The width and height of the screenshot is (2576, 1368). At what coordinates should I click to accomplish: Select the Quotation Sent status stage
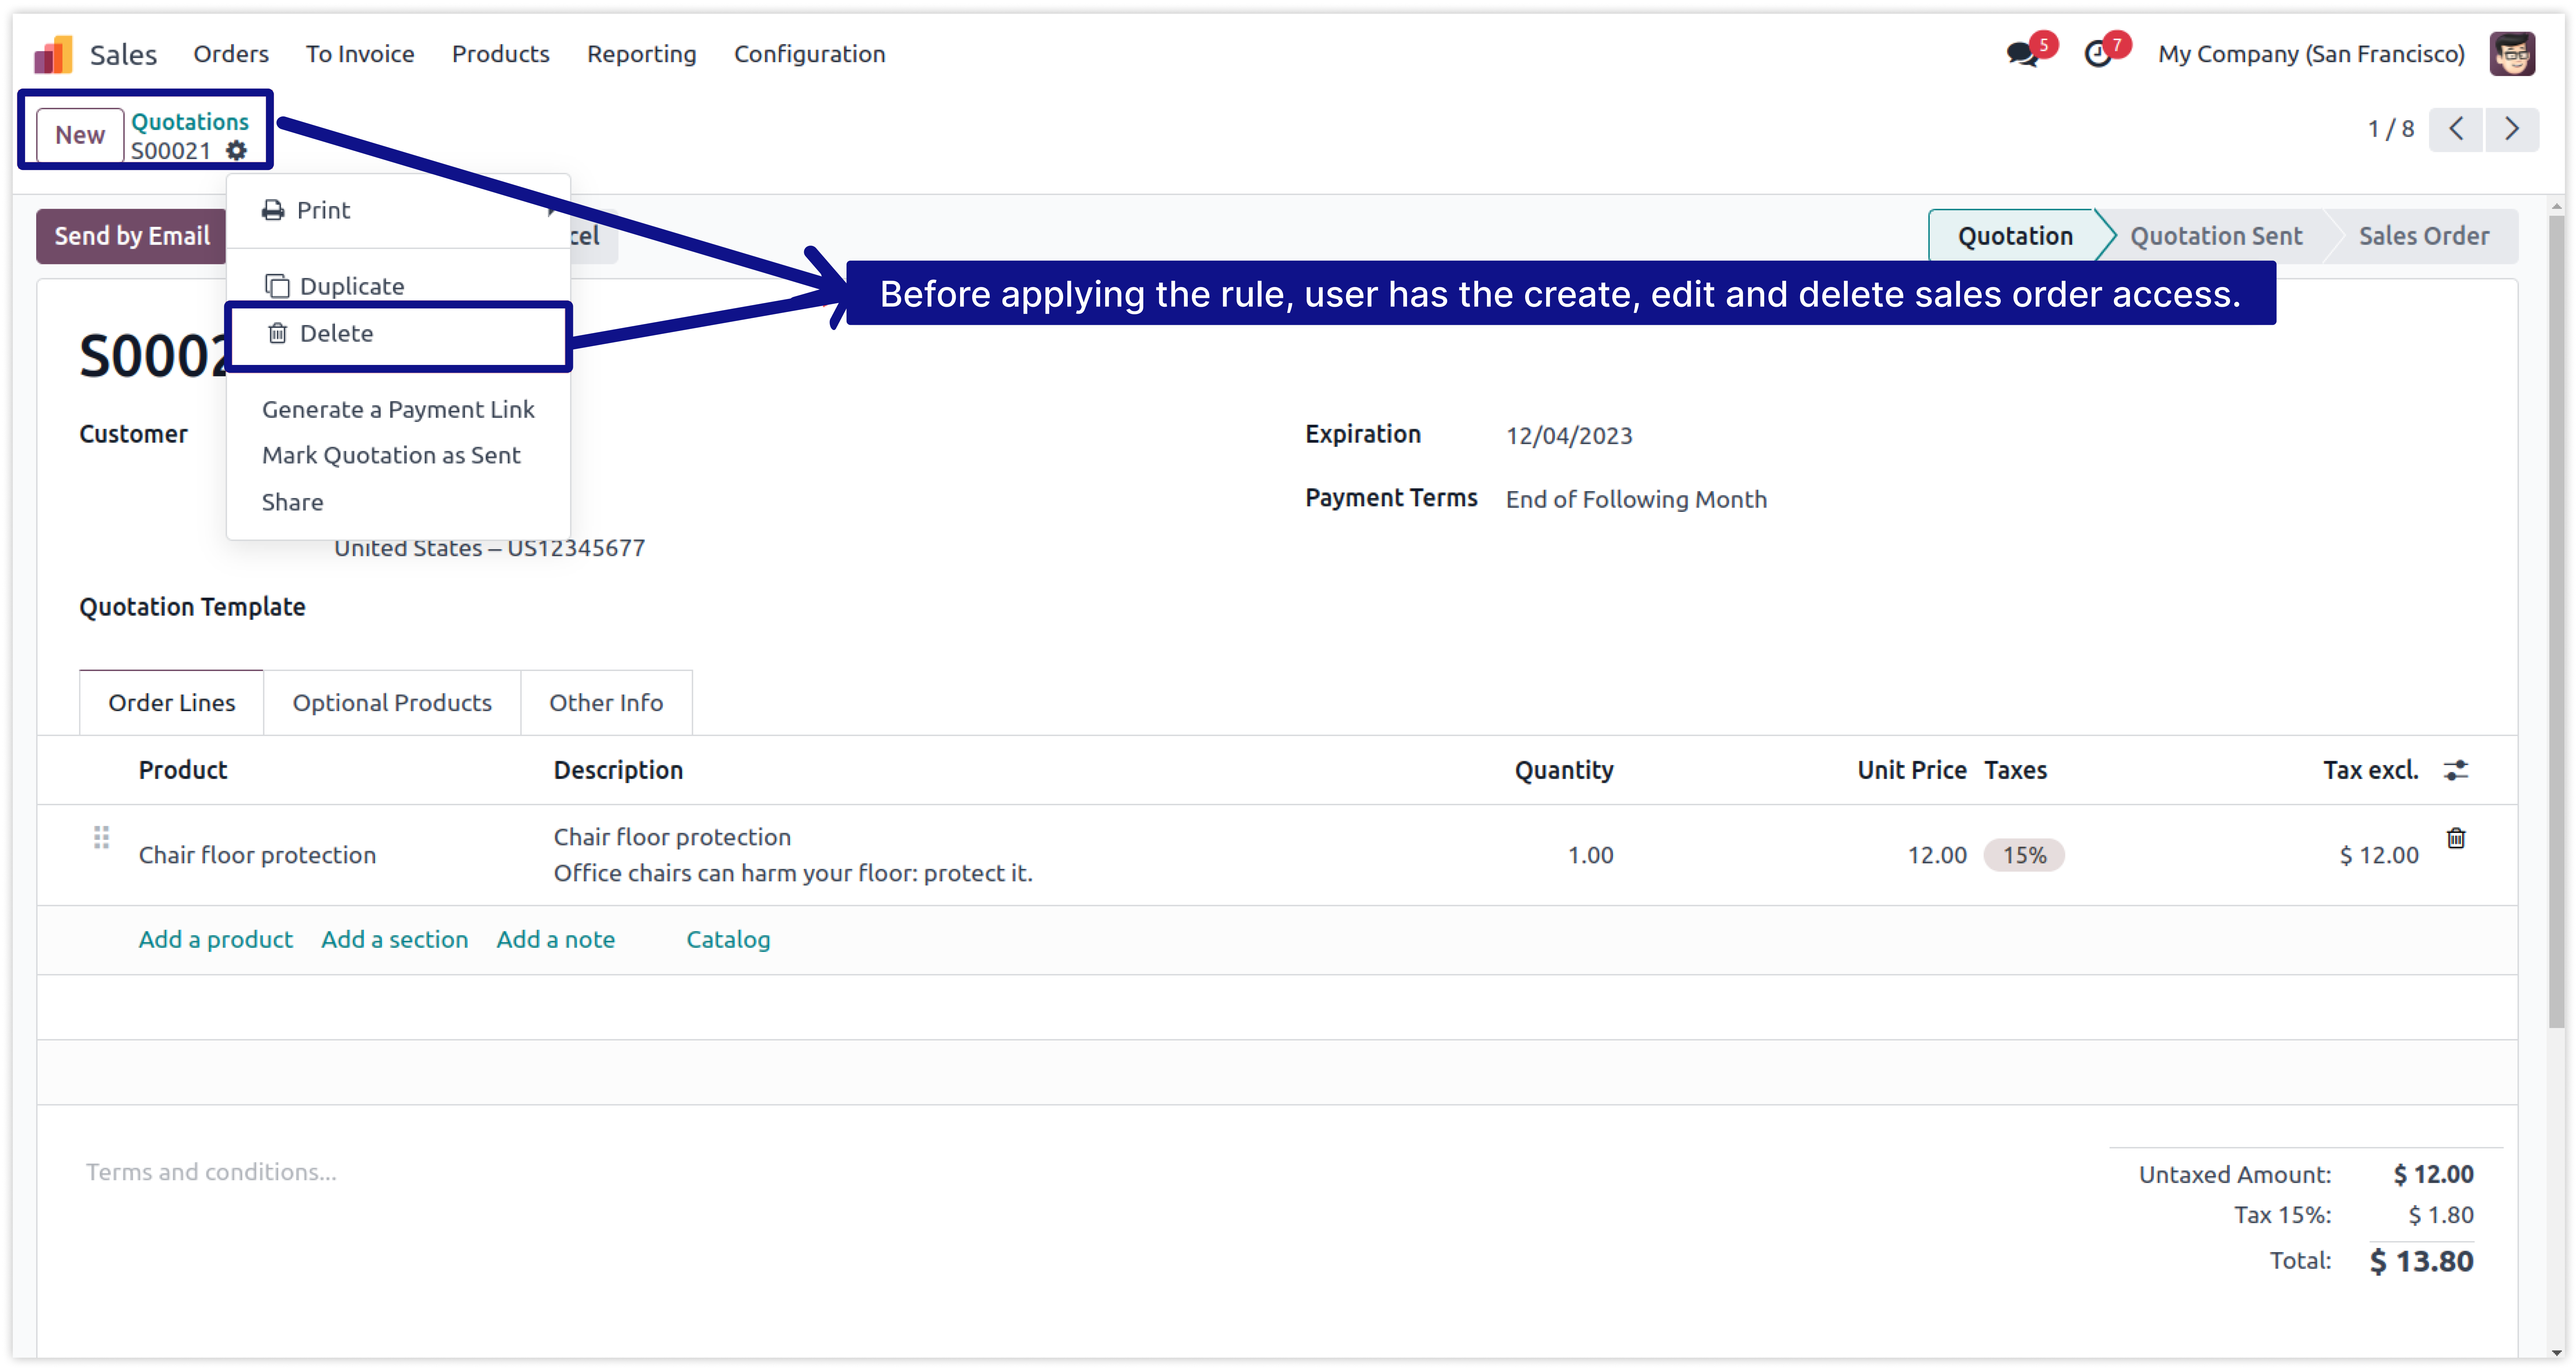click(2216, 237)
